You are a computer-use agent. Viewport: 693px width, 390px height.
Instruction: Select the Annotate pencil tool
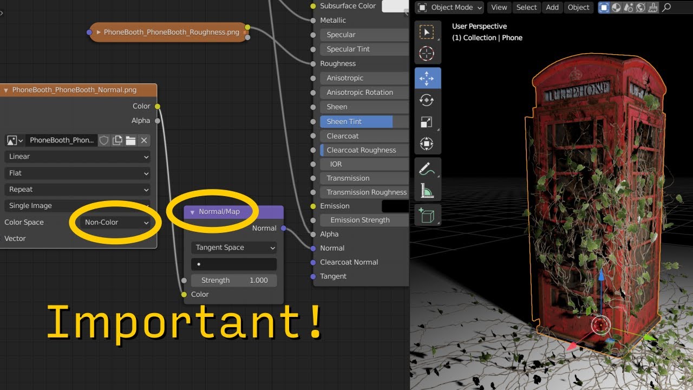pyautogui.click(x=427, y=169)
